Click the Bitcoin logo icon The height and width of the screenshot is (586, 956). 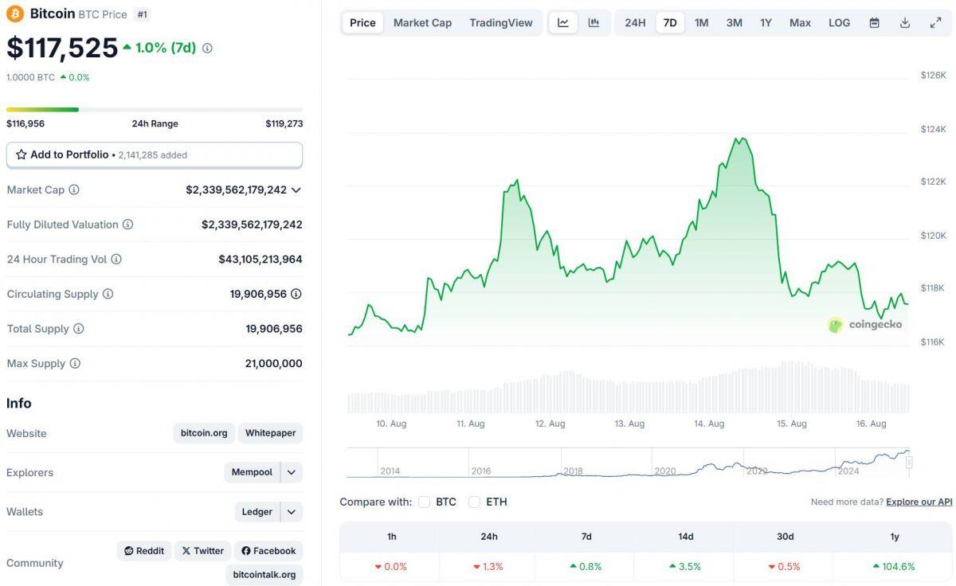tap(15, 14)
